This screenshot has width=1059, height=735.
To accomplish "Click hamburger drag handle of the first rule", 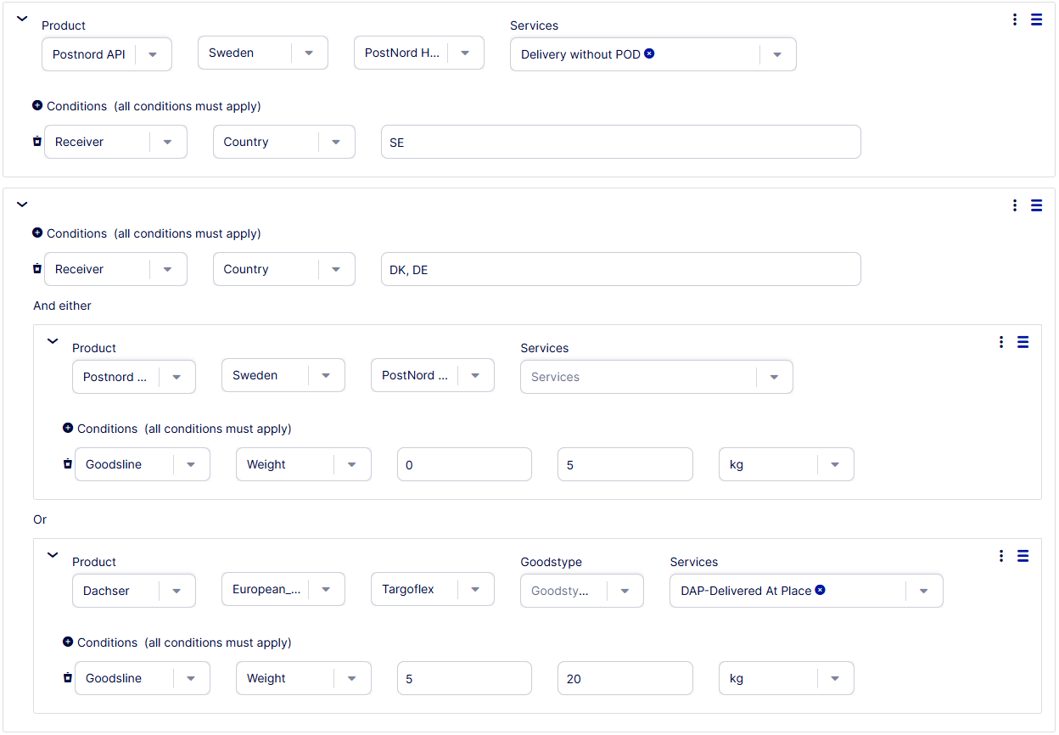I will pyautogui.click(x=1036, y=20).
